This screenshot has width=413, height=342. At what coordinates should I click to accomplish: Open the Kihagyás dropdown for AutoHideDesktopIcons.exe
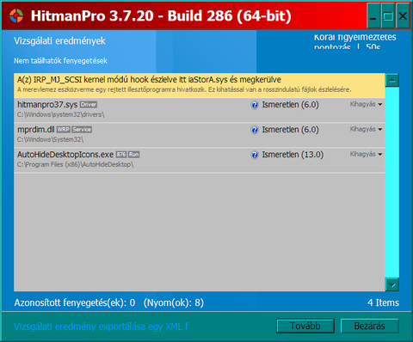[366, 154]
